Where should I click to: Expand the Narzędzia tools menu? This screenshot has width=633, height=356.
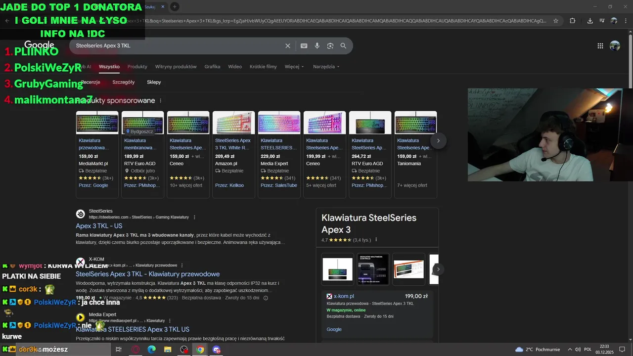(x=326, y=67)
